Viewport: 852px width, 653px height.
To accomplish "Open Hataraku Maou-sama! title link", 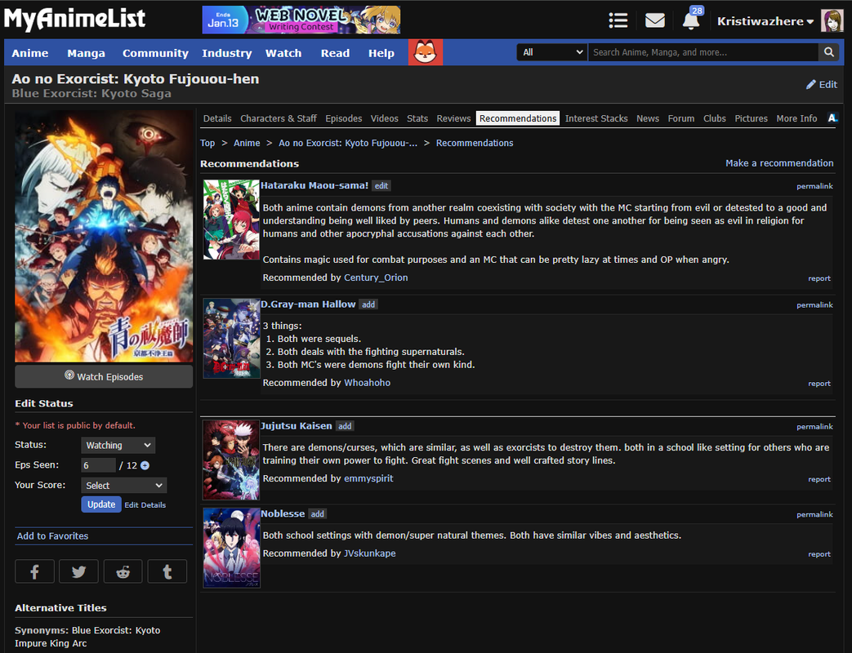I will coord(314,185).
